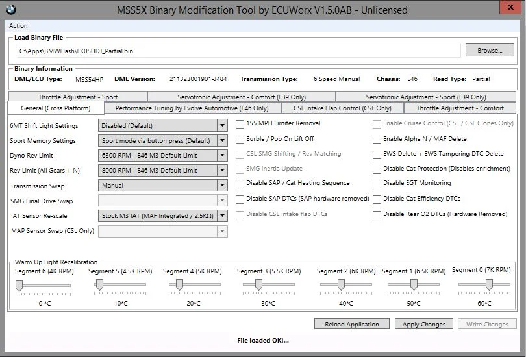Click Segment 0 (7K RPM) slider thumb
The image size is (526, 357).
click(490, 285)
